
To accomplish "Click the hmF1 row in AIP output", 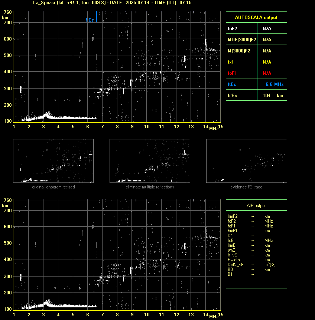I will click(x=249, y=231).
